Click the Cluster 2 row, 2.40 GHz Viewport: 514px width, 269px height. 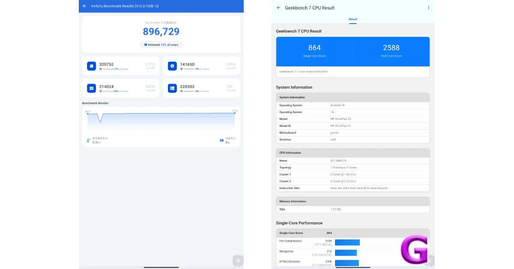(353, 181)
